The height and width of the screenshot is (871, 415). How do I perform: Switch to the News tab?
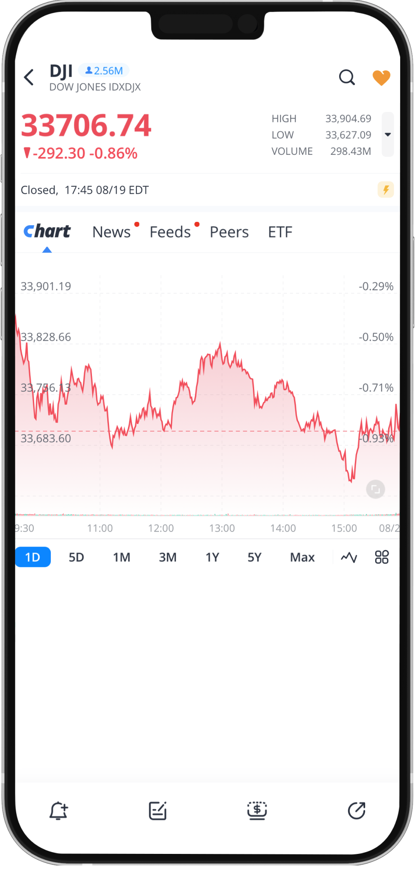pos(111,232)
